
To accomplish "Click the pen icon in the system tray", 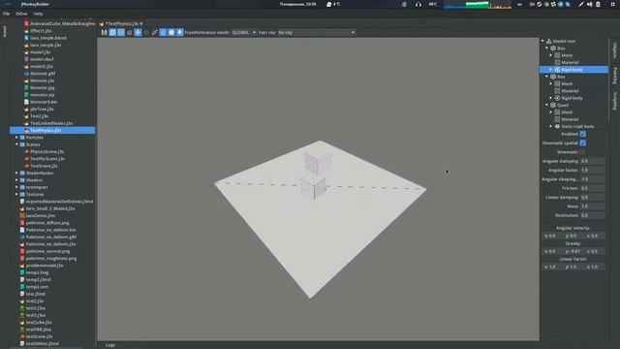I will coord(581,4).
